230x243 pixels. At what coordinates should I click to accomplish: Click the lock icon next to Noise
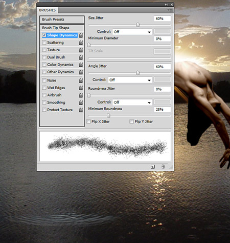tap(81, 80)
